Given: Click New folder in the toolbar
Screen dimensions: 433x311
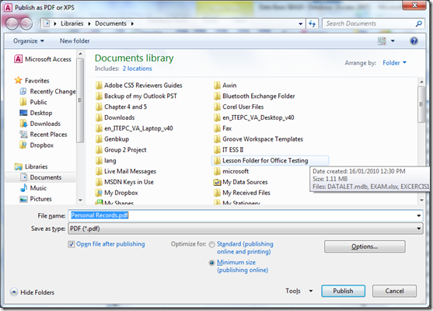Looking at the screenshot, I should [75, 41].
